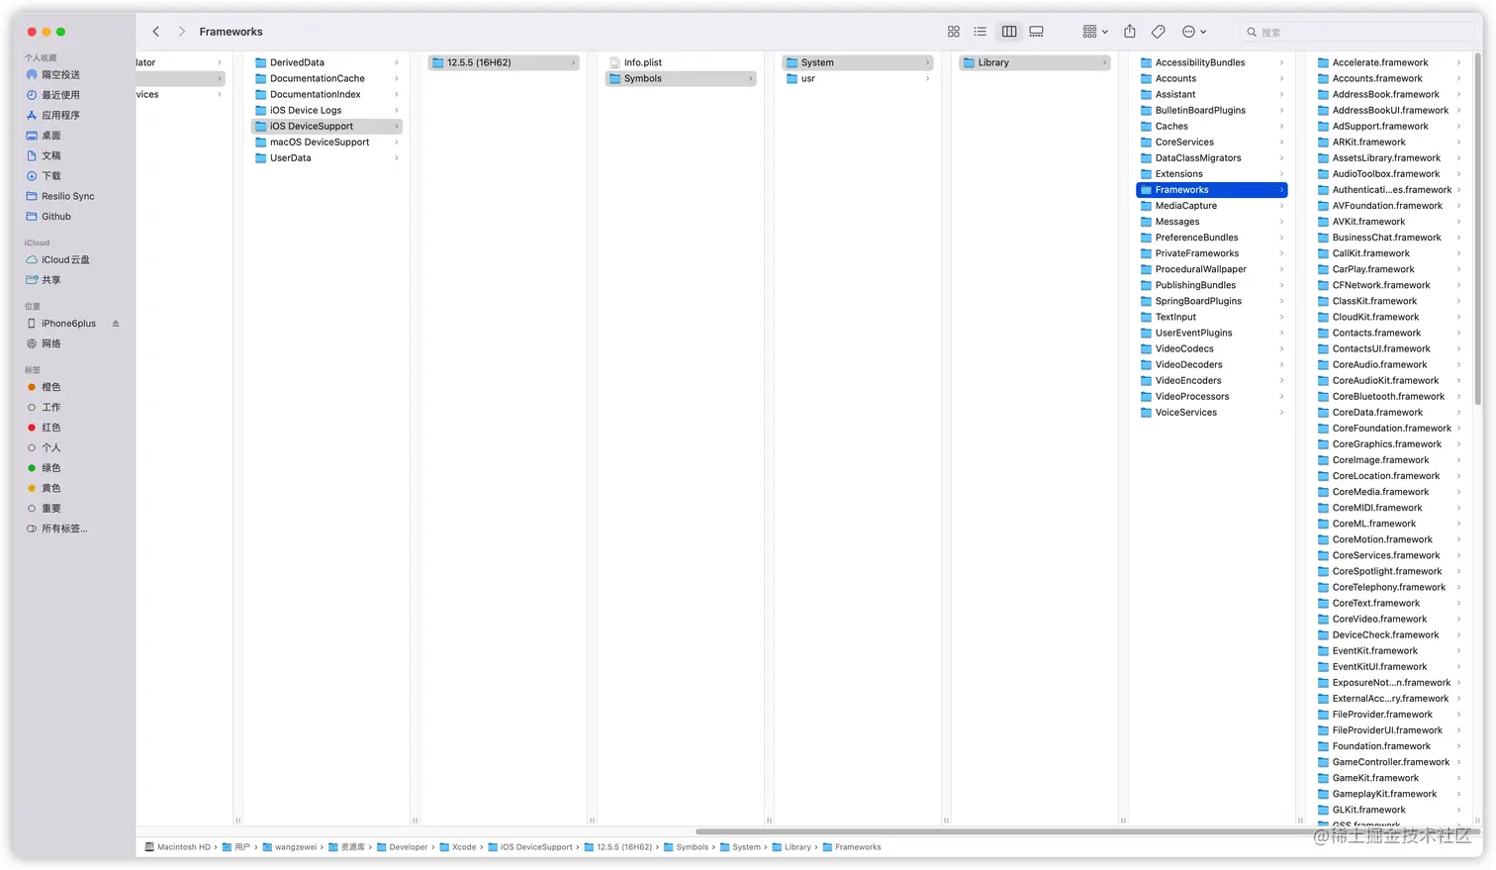Expand PrivateFrameworks folder chevron
This screenshot has width=1496, height=870.
[1282, 253]
